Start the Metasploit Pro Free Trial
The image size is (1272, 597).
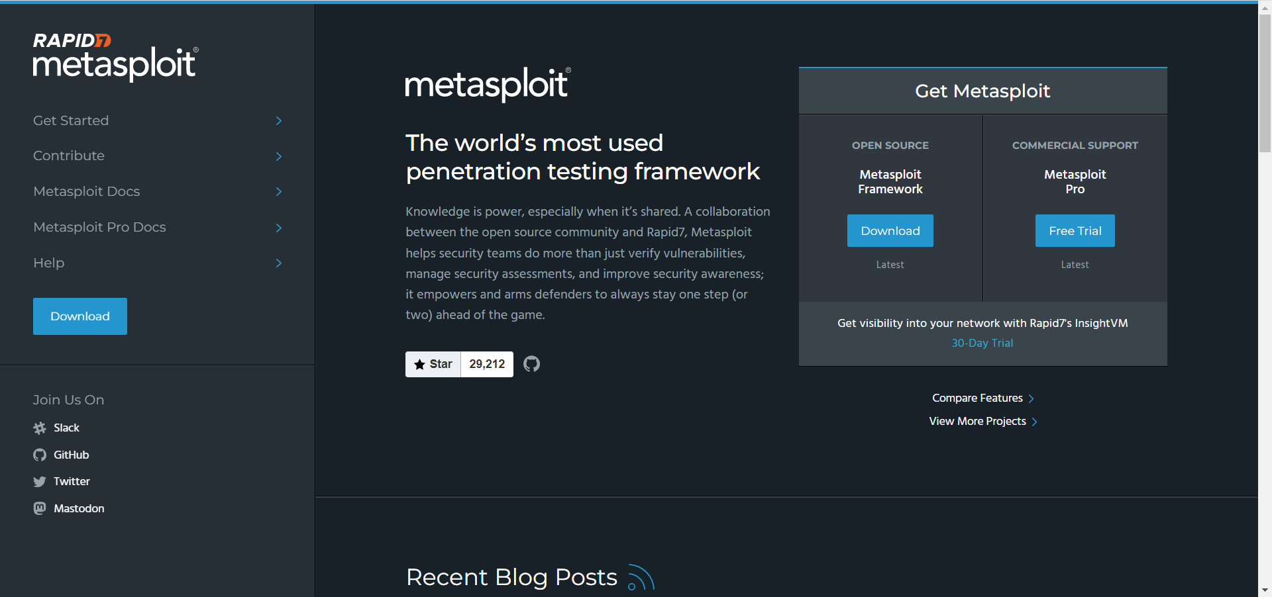tap(1075, 231)
